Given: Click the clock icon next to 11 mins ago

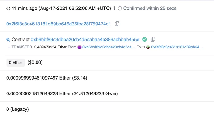Looking at the screenshot, I should point(8,8).
